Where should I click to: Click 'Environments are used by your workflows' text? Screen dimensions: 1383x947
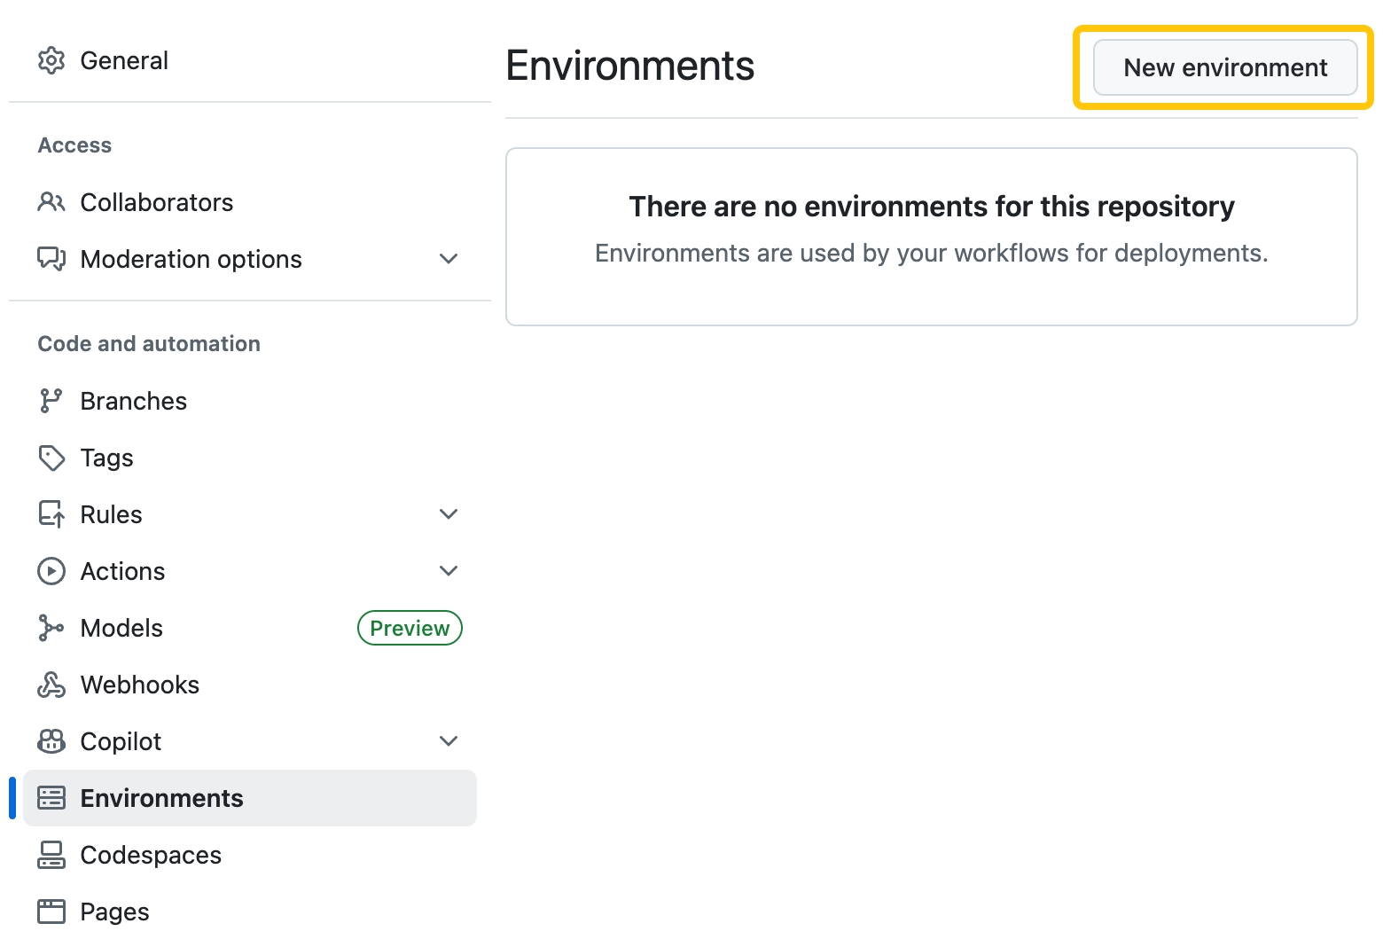pos(932,254)
